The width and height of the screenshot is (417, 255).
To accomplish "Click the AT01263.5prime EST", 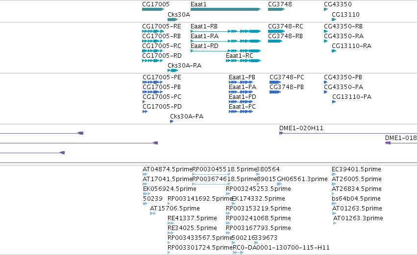I will [334, 213].
